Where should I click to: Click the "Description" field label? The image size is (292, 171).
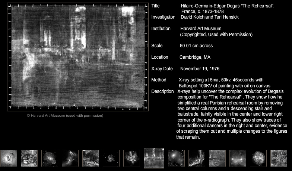162,91
